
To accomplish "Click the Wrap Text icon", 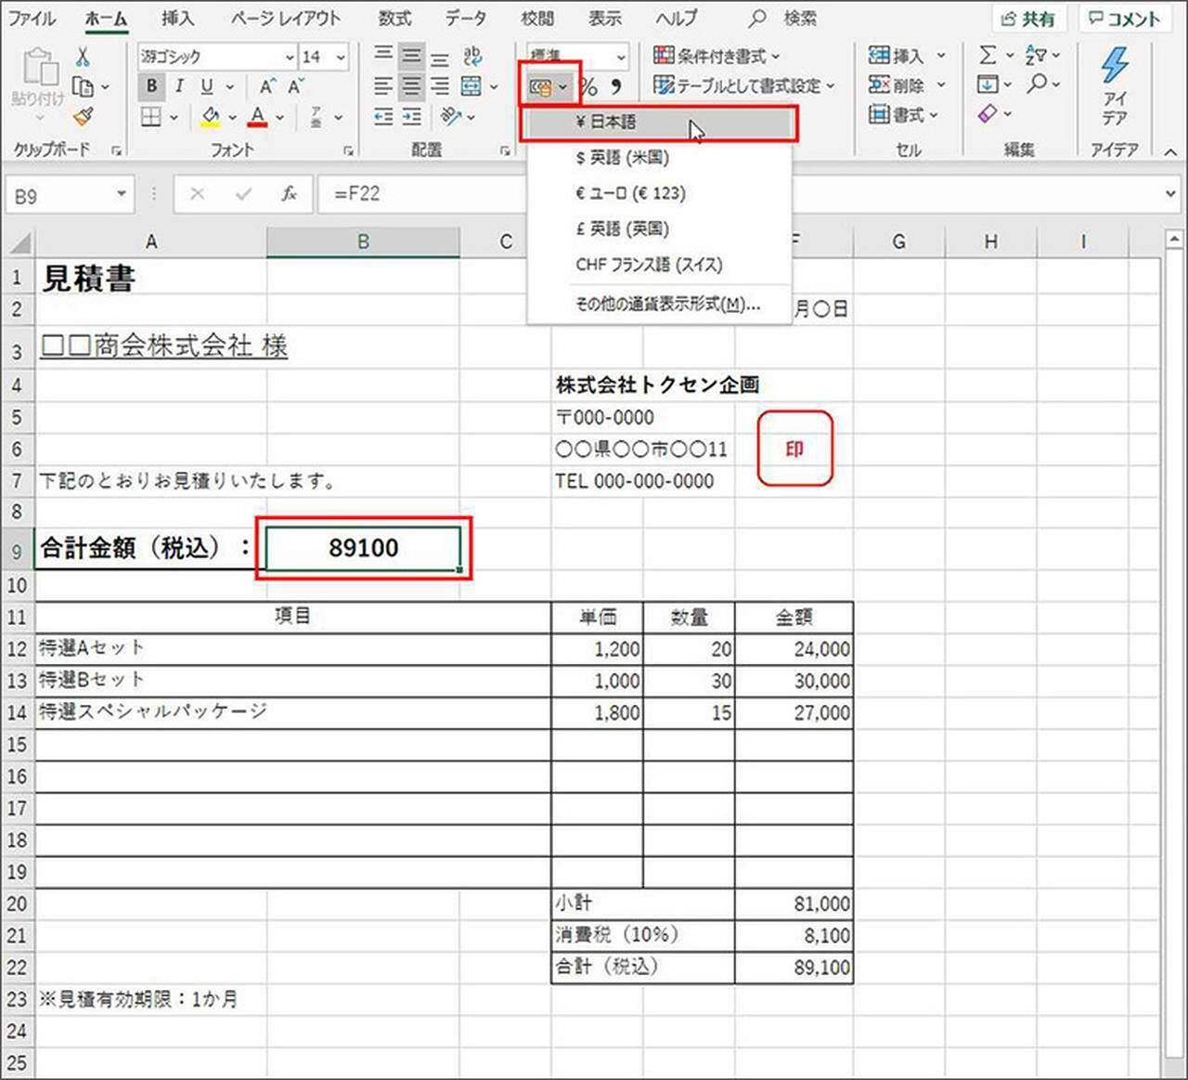I will click(x=472, y=56).
